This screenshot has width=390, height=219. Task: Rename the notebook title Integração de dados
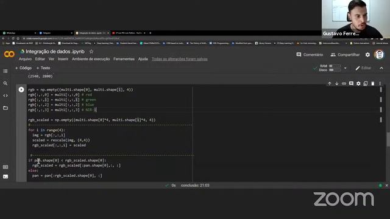coord(55,51)
